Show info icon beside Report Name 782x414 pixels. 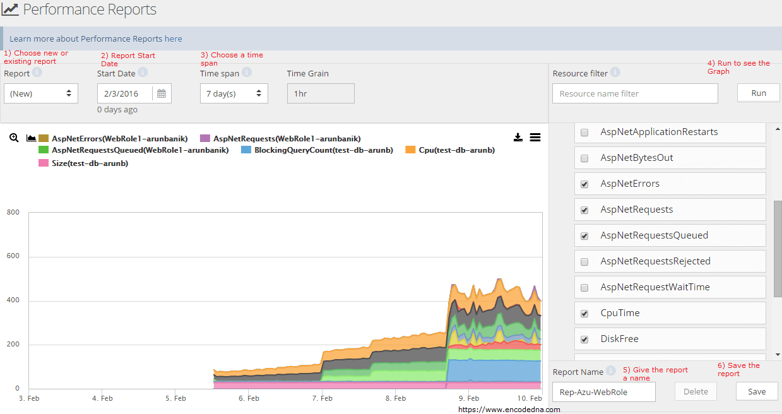[x=610, y=371]
